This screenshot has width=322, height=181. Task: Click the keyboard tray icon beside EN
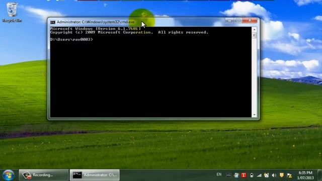(x=228, y=175)
